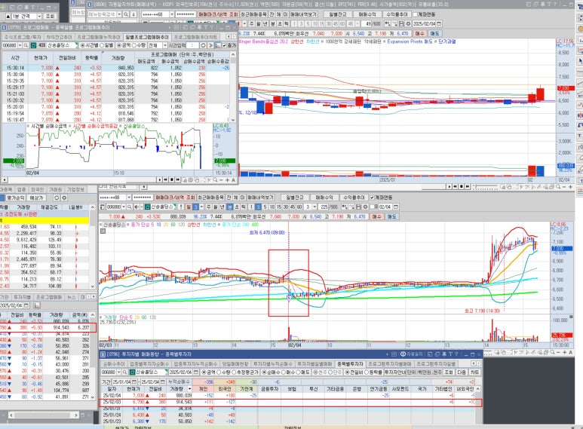Open tick multiplier dropdown in lower chart
This screenshot has height=429, width=583.
[314, 207]
